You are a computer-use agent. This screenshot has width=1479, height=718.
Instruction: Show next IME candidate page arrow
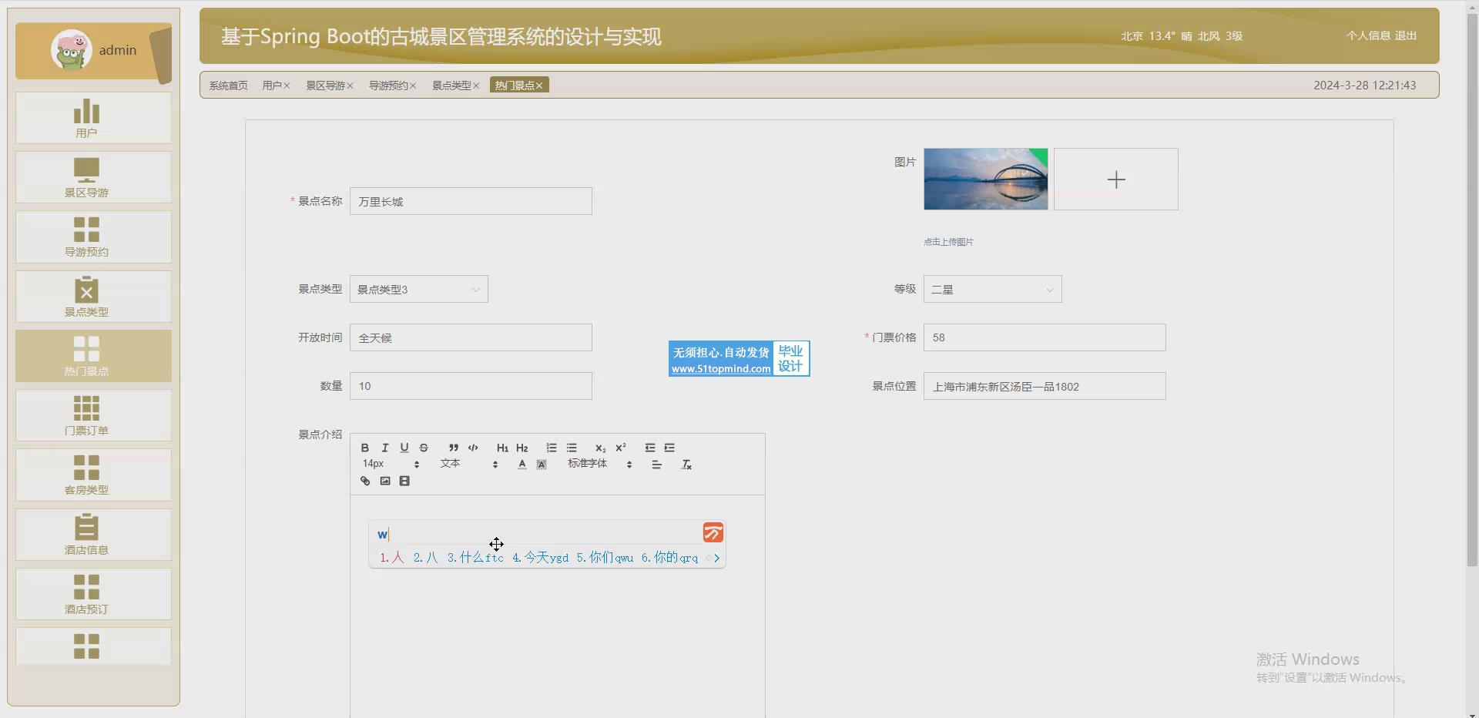click(716, 558)
